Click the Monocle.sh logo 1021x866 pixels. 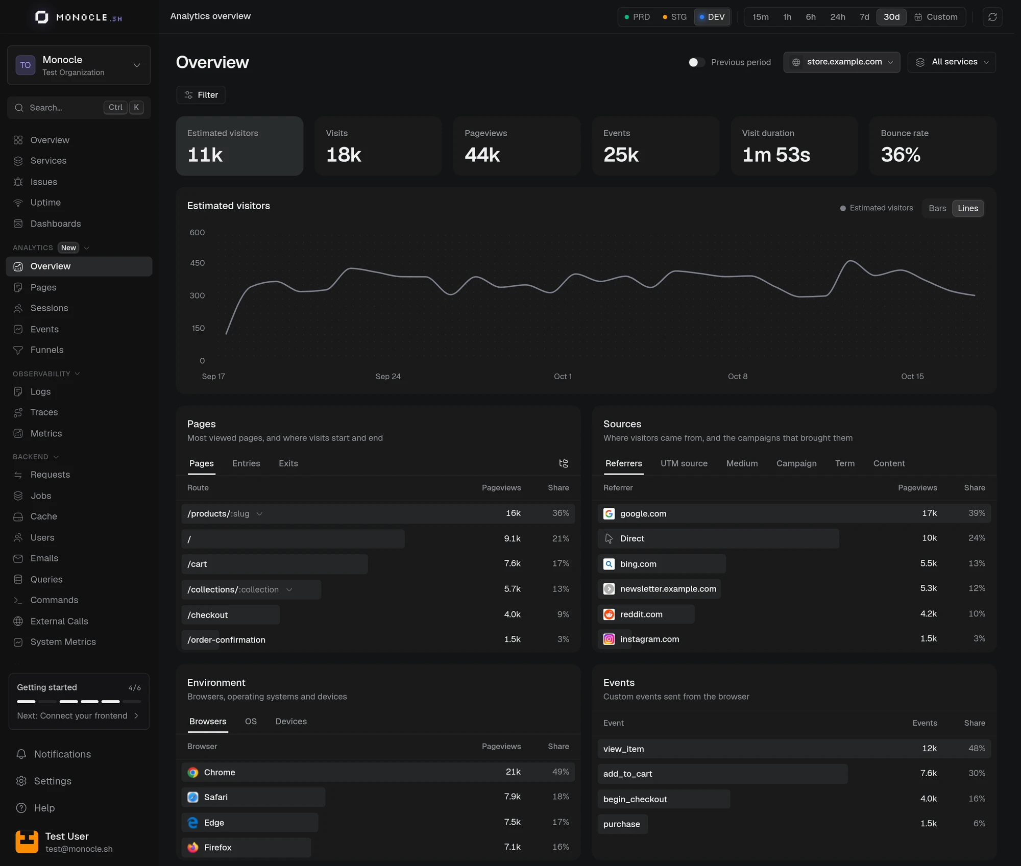click(x=79, y=17)
